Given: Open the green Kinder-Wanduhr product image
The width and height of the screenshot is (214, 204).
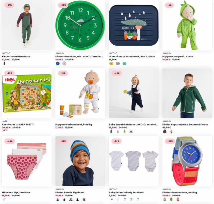Looking at the screenshot, I should click(x=80, y=25).
